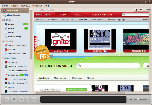
Task: Click the carousel previous arrow
Action: click(x=39, y=40)
